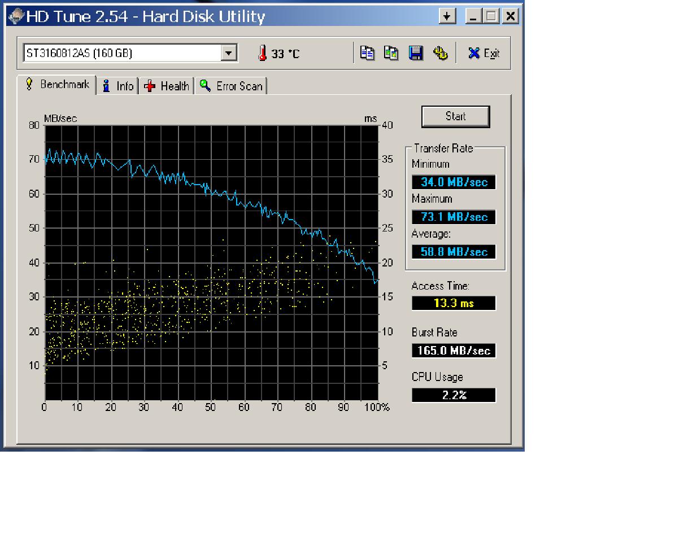Click the Burst Rate label

coord(434,333)
